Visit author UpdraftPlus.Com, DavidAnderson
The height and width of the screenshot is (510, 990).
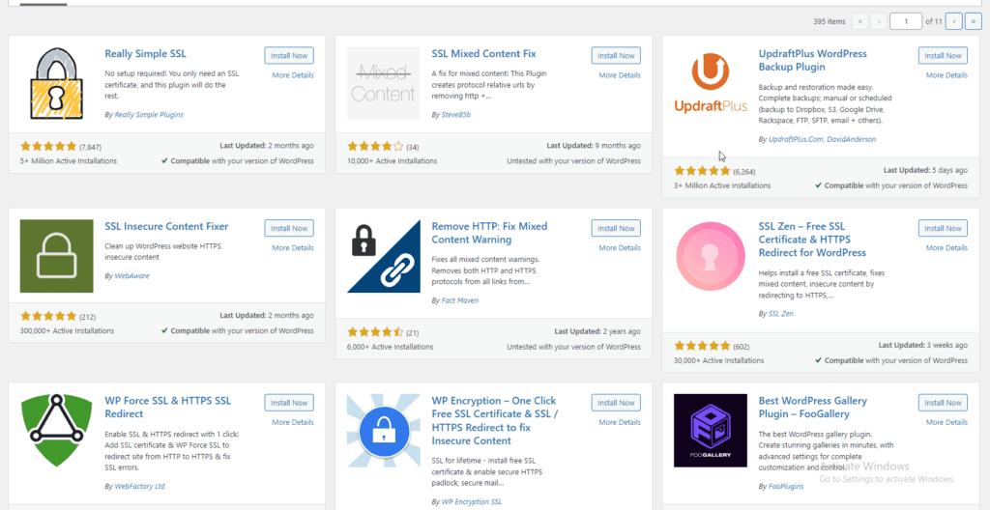pyautogui.click(x=822, y=139)
